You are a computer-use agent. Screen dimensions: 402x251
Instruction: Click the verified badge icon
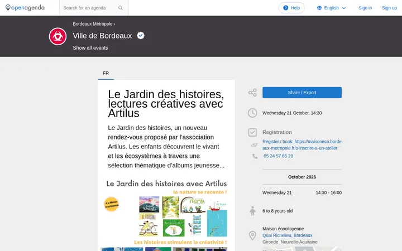coord(141,35)
